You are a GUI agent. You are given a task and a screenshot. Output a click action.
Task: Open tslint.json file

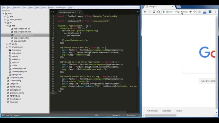14,102
